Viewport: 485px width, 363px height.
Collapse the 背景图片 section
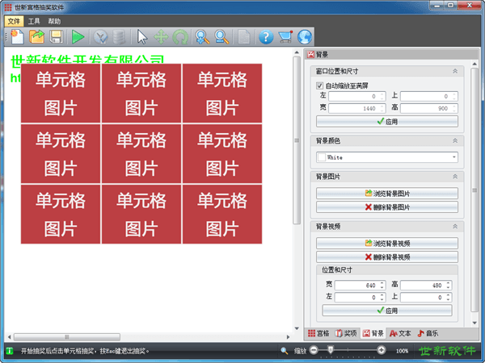(x=455, y=176)
